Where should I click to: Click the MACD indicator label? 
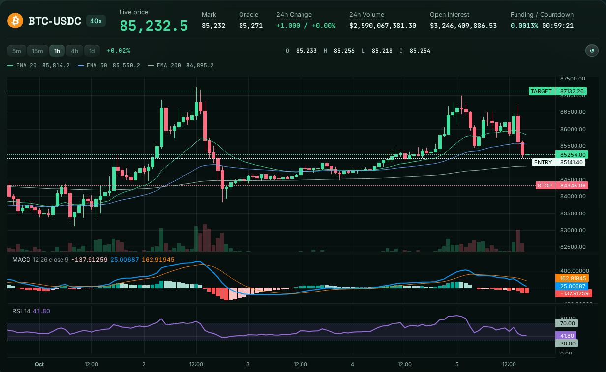click(x=21, y=259)
